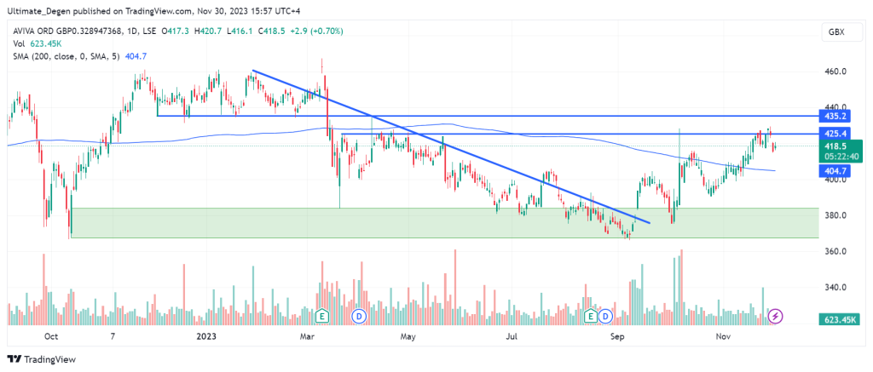Click the TradingView logo
Viewport: 873px width, 372px height.
tap(41, 359)
